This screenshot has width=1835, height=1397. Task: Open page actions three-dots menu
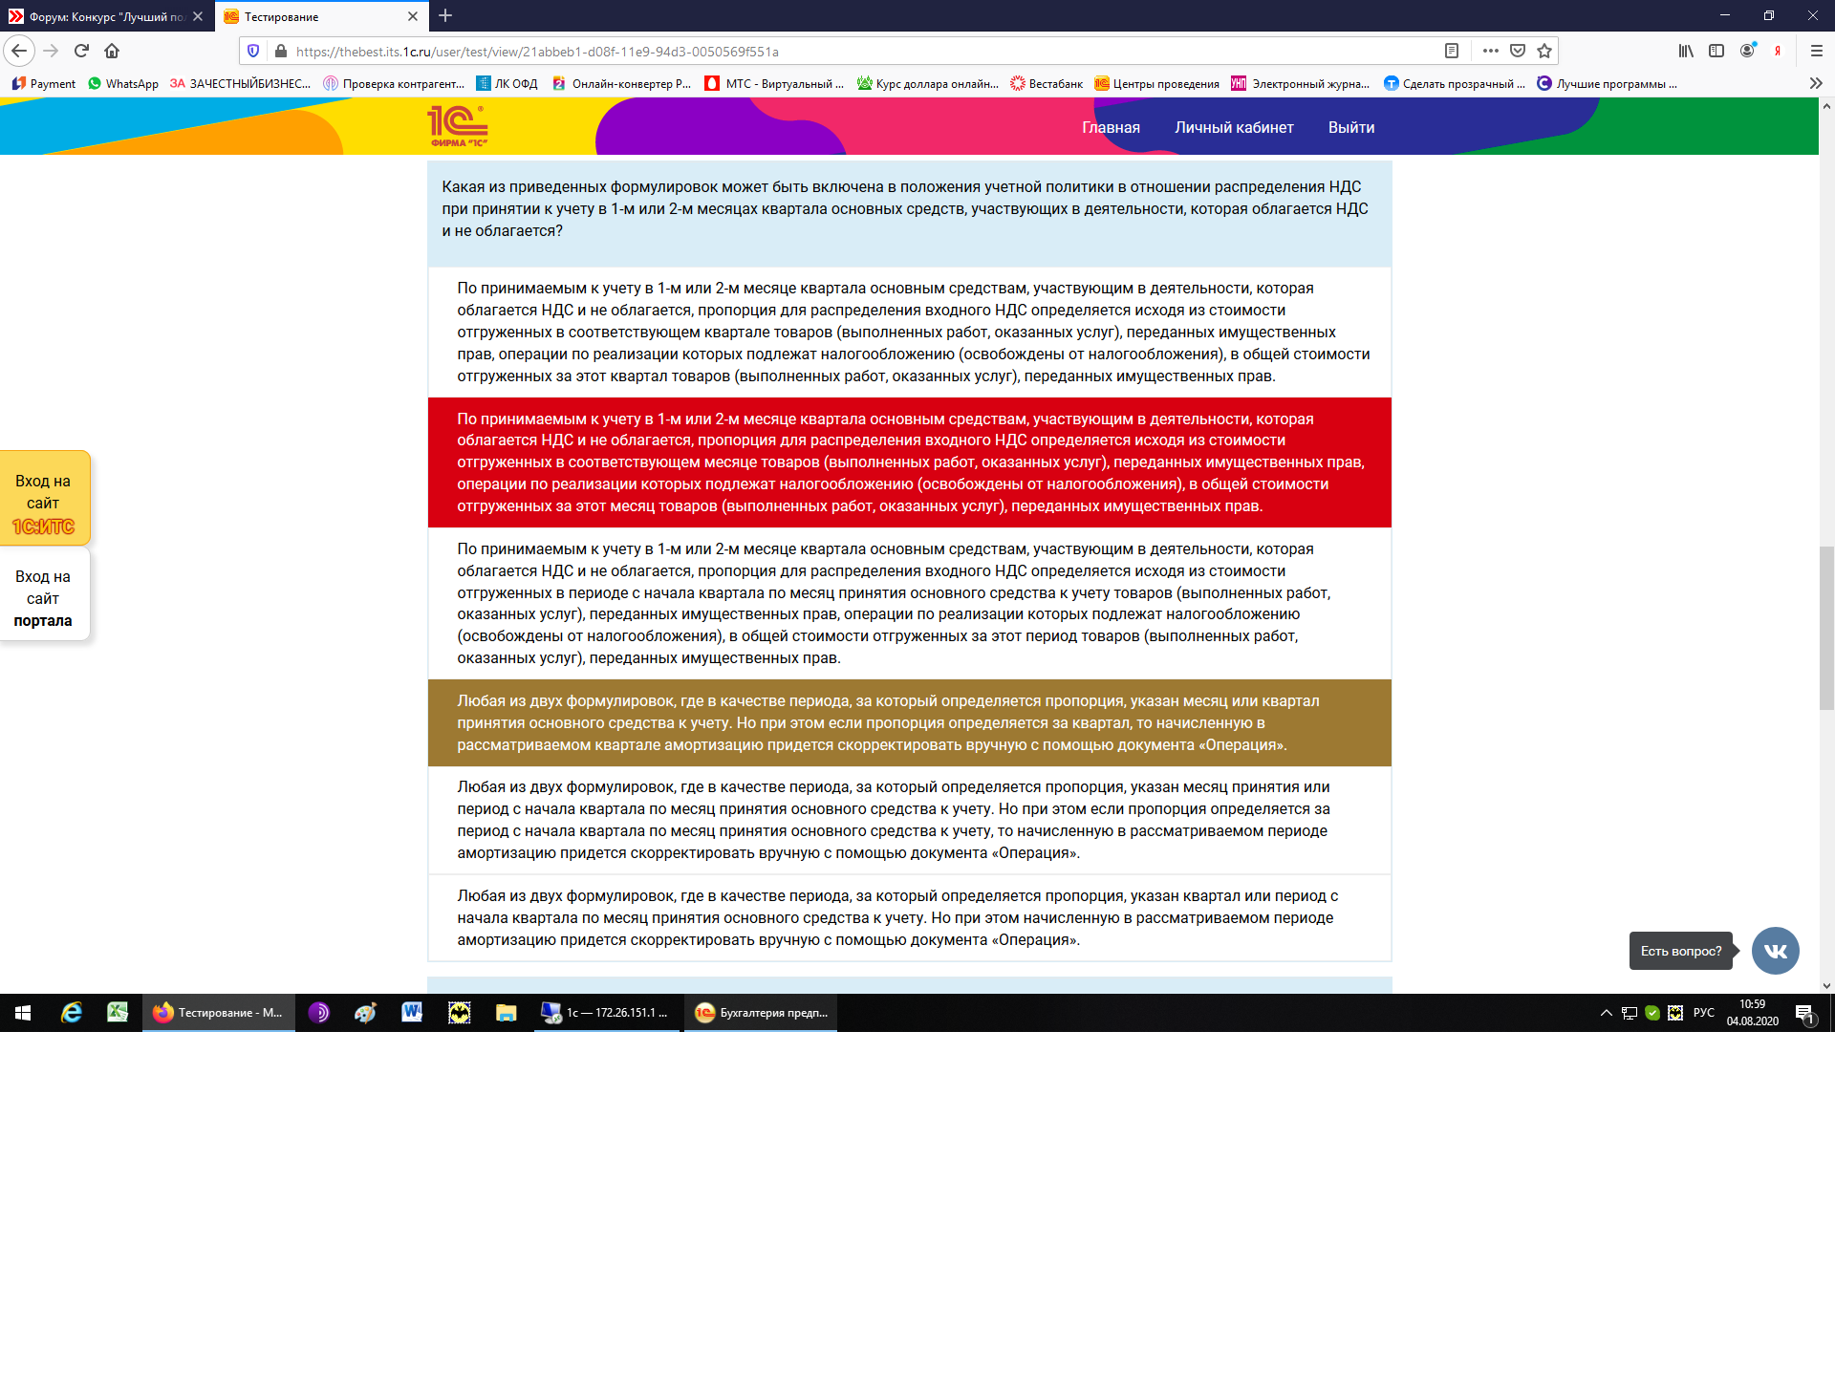click(1490, 51)
